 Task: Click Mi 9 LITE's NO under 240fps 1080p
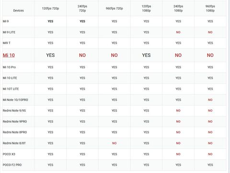click(178, 32)
